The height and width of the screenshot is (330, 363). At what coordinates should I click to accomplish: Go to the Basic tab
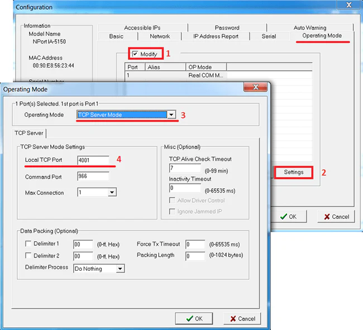(117, 36)
